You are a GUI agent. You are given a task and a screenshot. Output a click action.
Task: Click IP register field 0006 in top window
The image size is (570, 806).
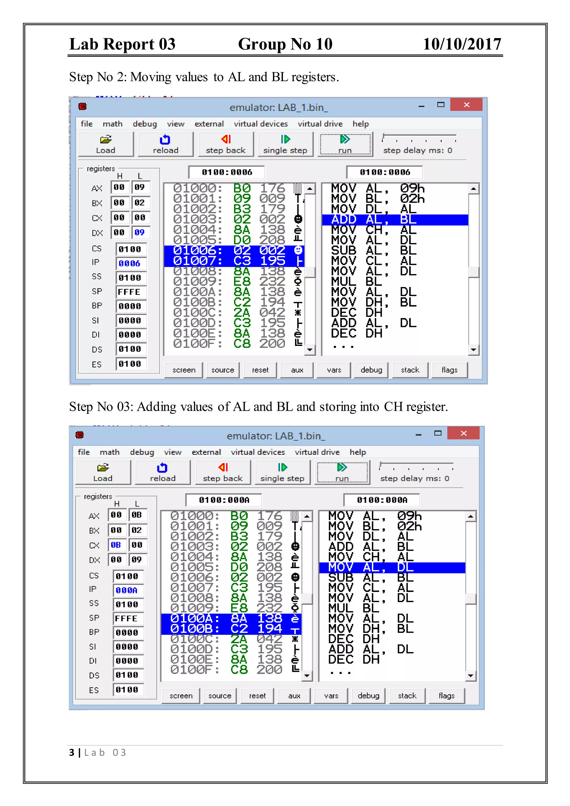click(131, 263)
